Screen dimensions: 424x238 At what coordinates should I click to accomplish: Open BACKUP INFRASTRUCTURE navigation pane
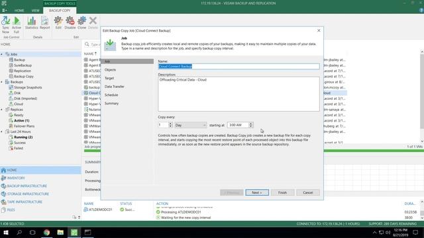point(40,186)
